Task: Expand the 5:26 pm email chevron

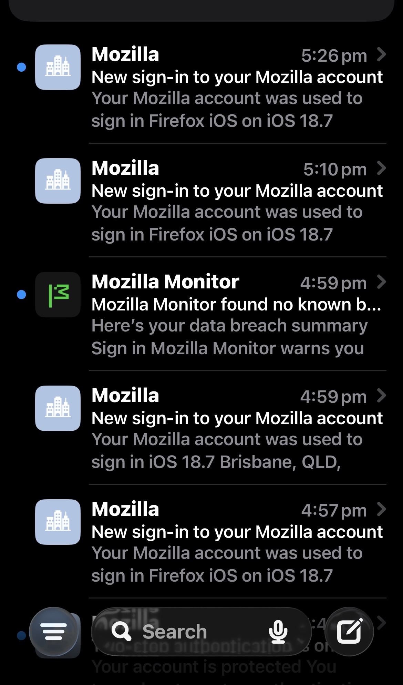Action: point(381,54)
